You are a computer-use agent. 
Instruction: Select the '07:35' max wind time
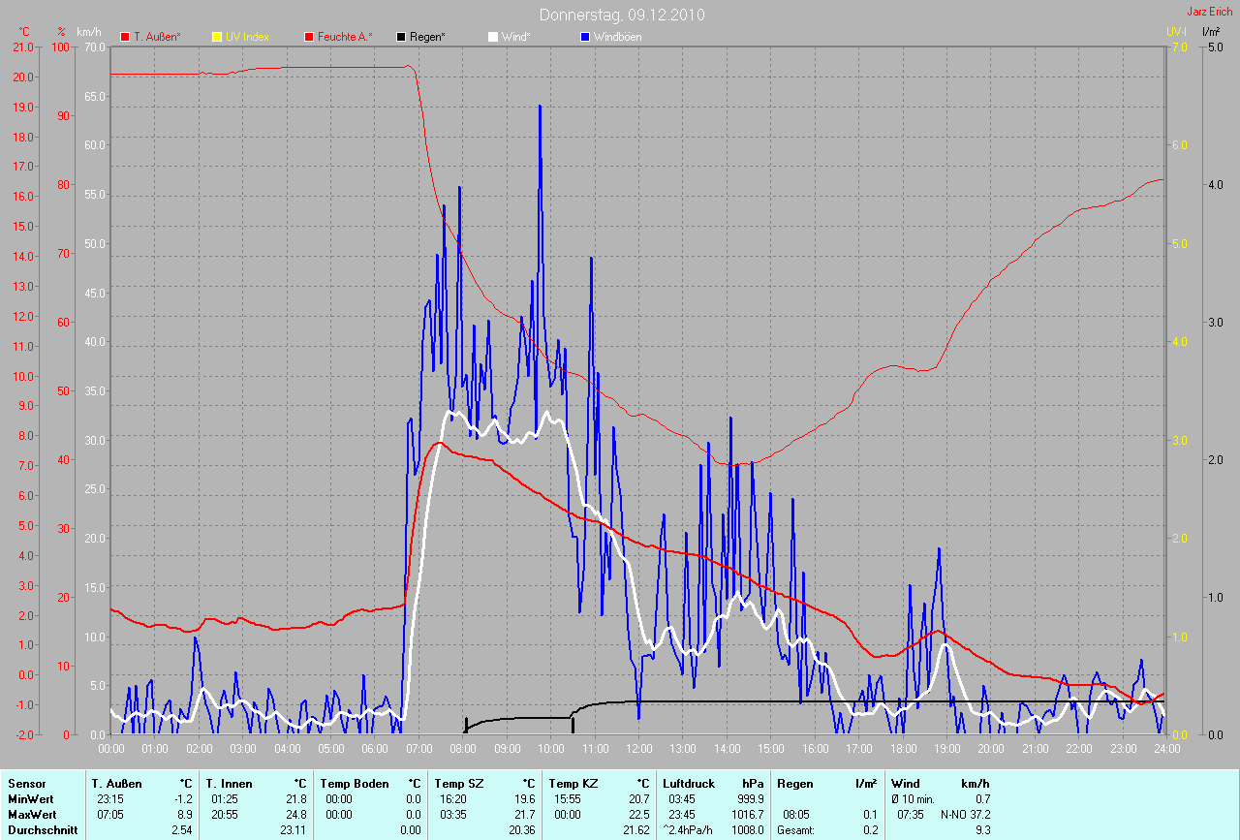[x=911, y=815]
